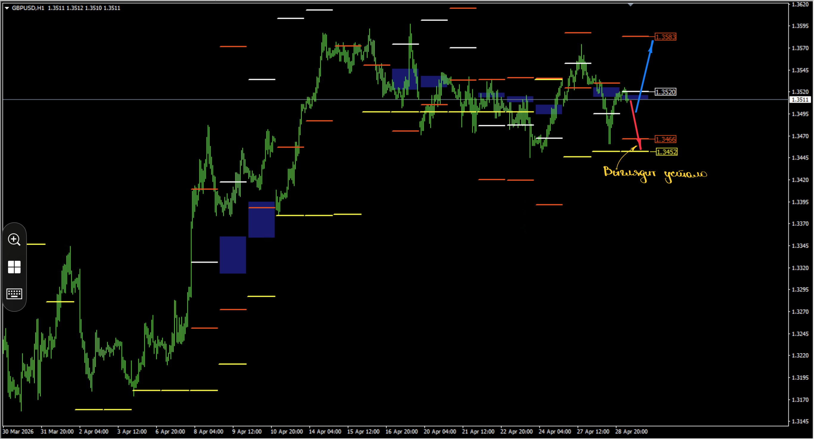Expand the GBPUSD,H1 chart title dropdown arrow

coord(7,8)
